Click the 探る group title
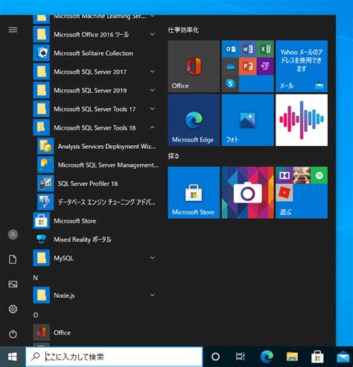This screenshot has height=367, width=353. 174,156
